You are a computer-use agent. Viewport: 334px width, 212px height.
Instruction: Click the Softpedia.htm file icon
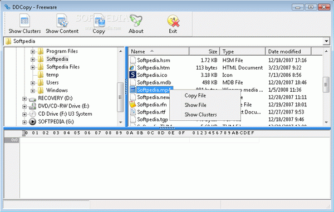click(132, 68)
